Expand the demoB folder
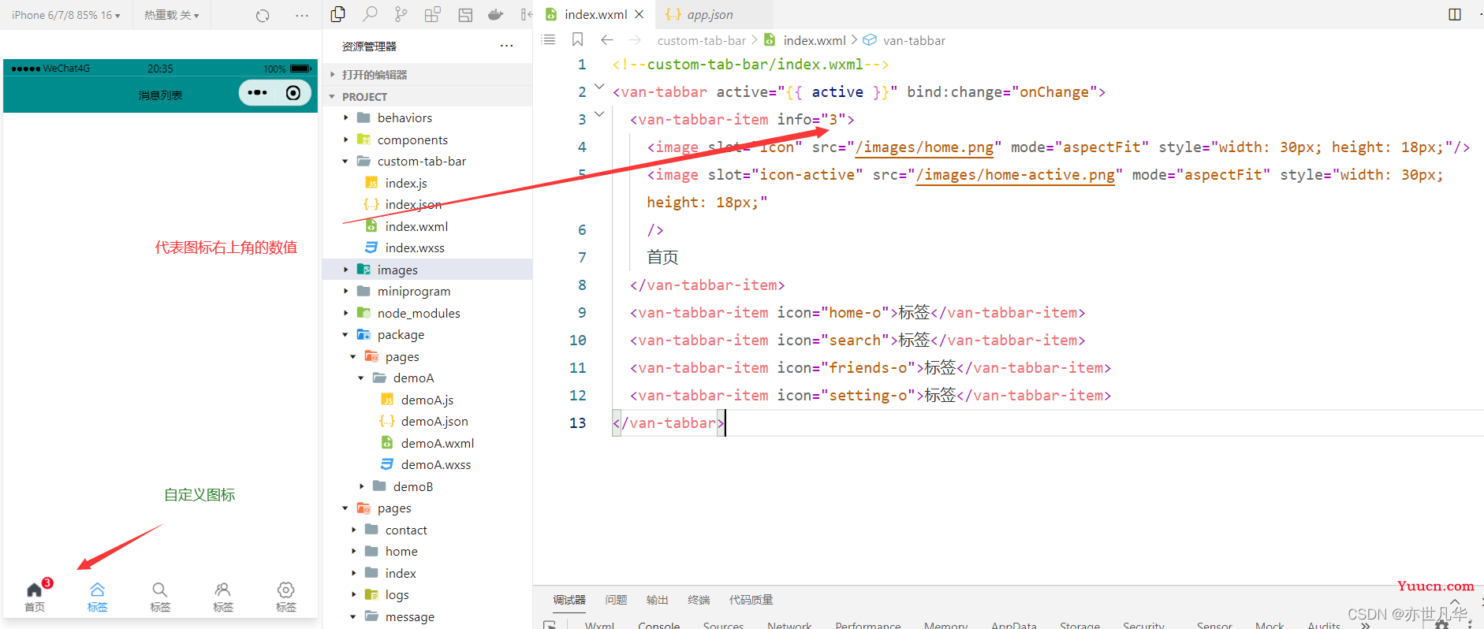The height and width of the screenshot is (629, 1484). click(413, 486)
